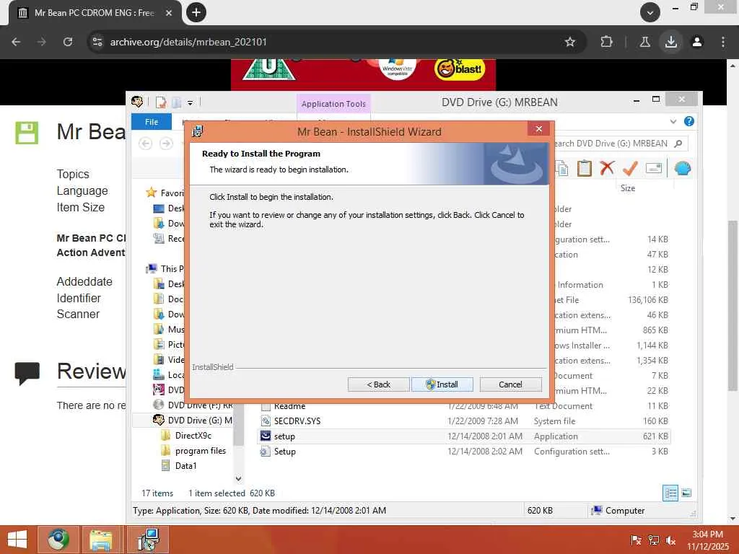This screenshot has height=554, width=739.
Task: Open a new Chrome tab
Action: coord(196,12)
